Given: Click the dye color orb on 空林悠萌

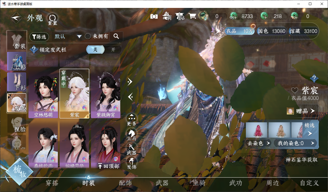Looking at the screenshot, I should pos(53,108).
